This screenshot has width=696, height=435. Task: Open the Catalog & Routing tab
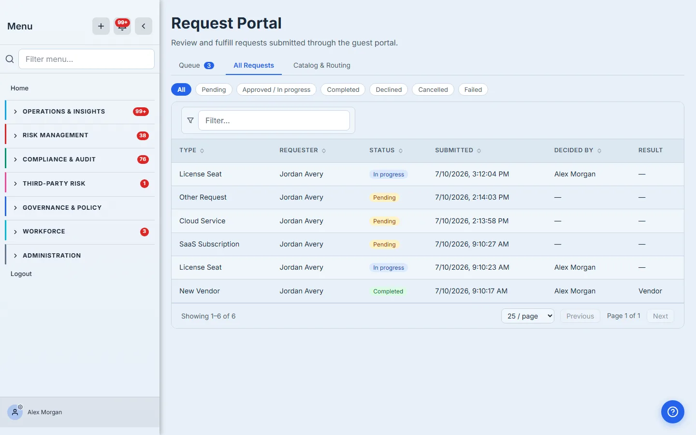322,65
